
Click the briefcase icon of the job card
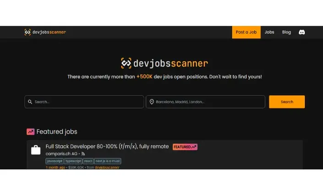36,150
